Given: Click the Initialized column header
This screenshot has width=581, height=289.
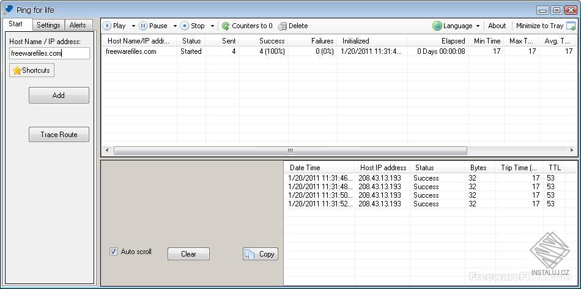Looking at the screenshot, I should coord(372,41).
